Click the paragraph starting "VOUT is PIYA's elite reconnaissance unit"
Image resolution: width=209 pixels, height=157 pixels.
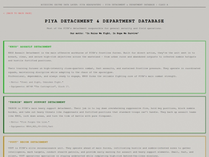click(x=101, y=152)
